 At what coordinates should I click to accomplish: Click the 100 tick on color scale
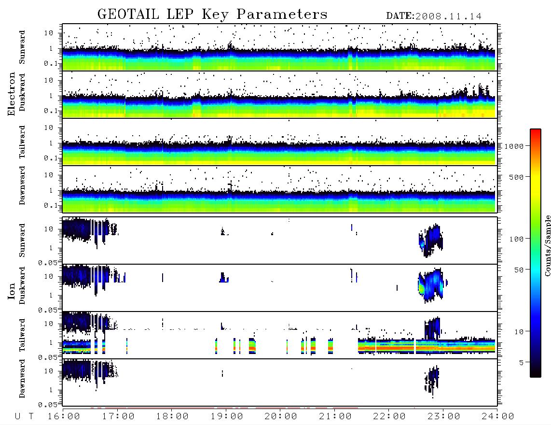(516, 239)
